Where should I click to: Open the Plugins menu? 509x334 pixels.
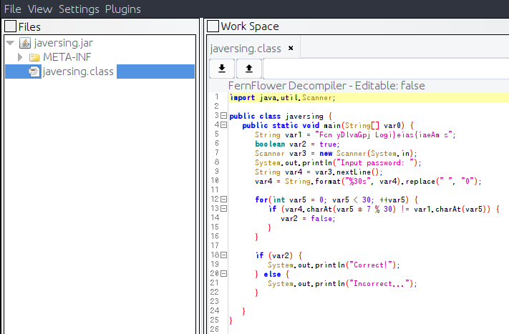pos(122,9)
